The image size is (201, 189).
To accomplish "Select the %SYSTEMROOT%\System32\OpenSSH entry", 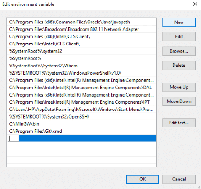I will tap(81, 117).
